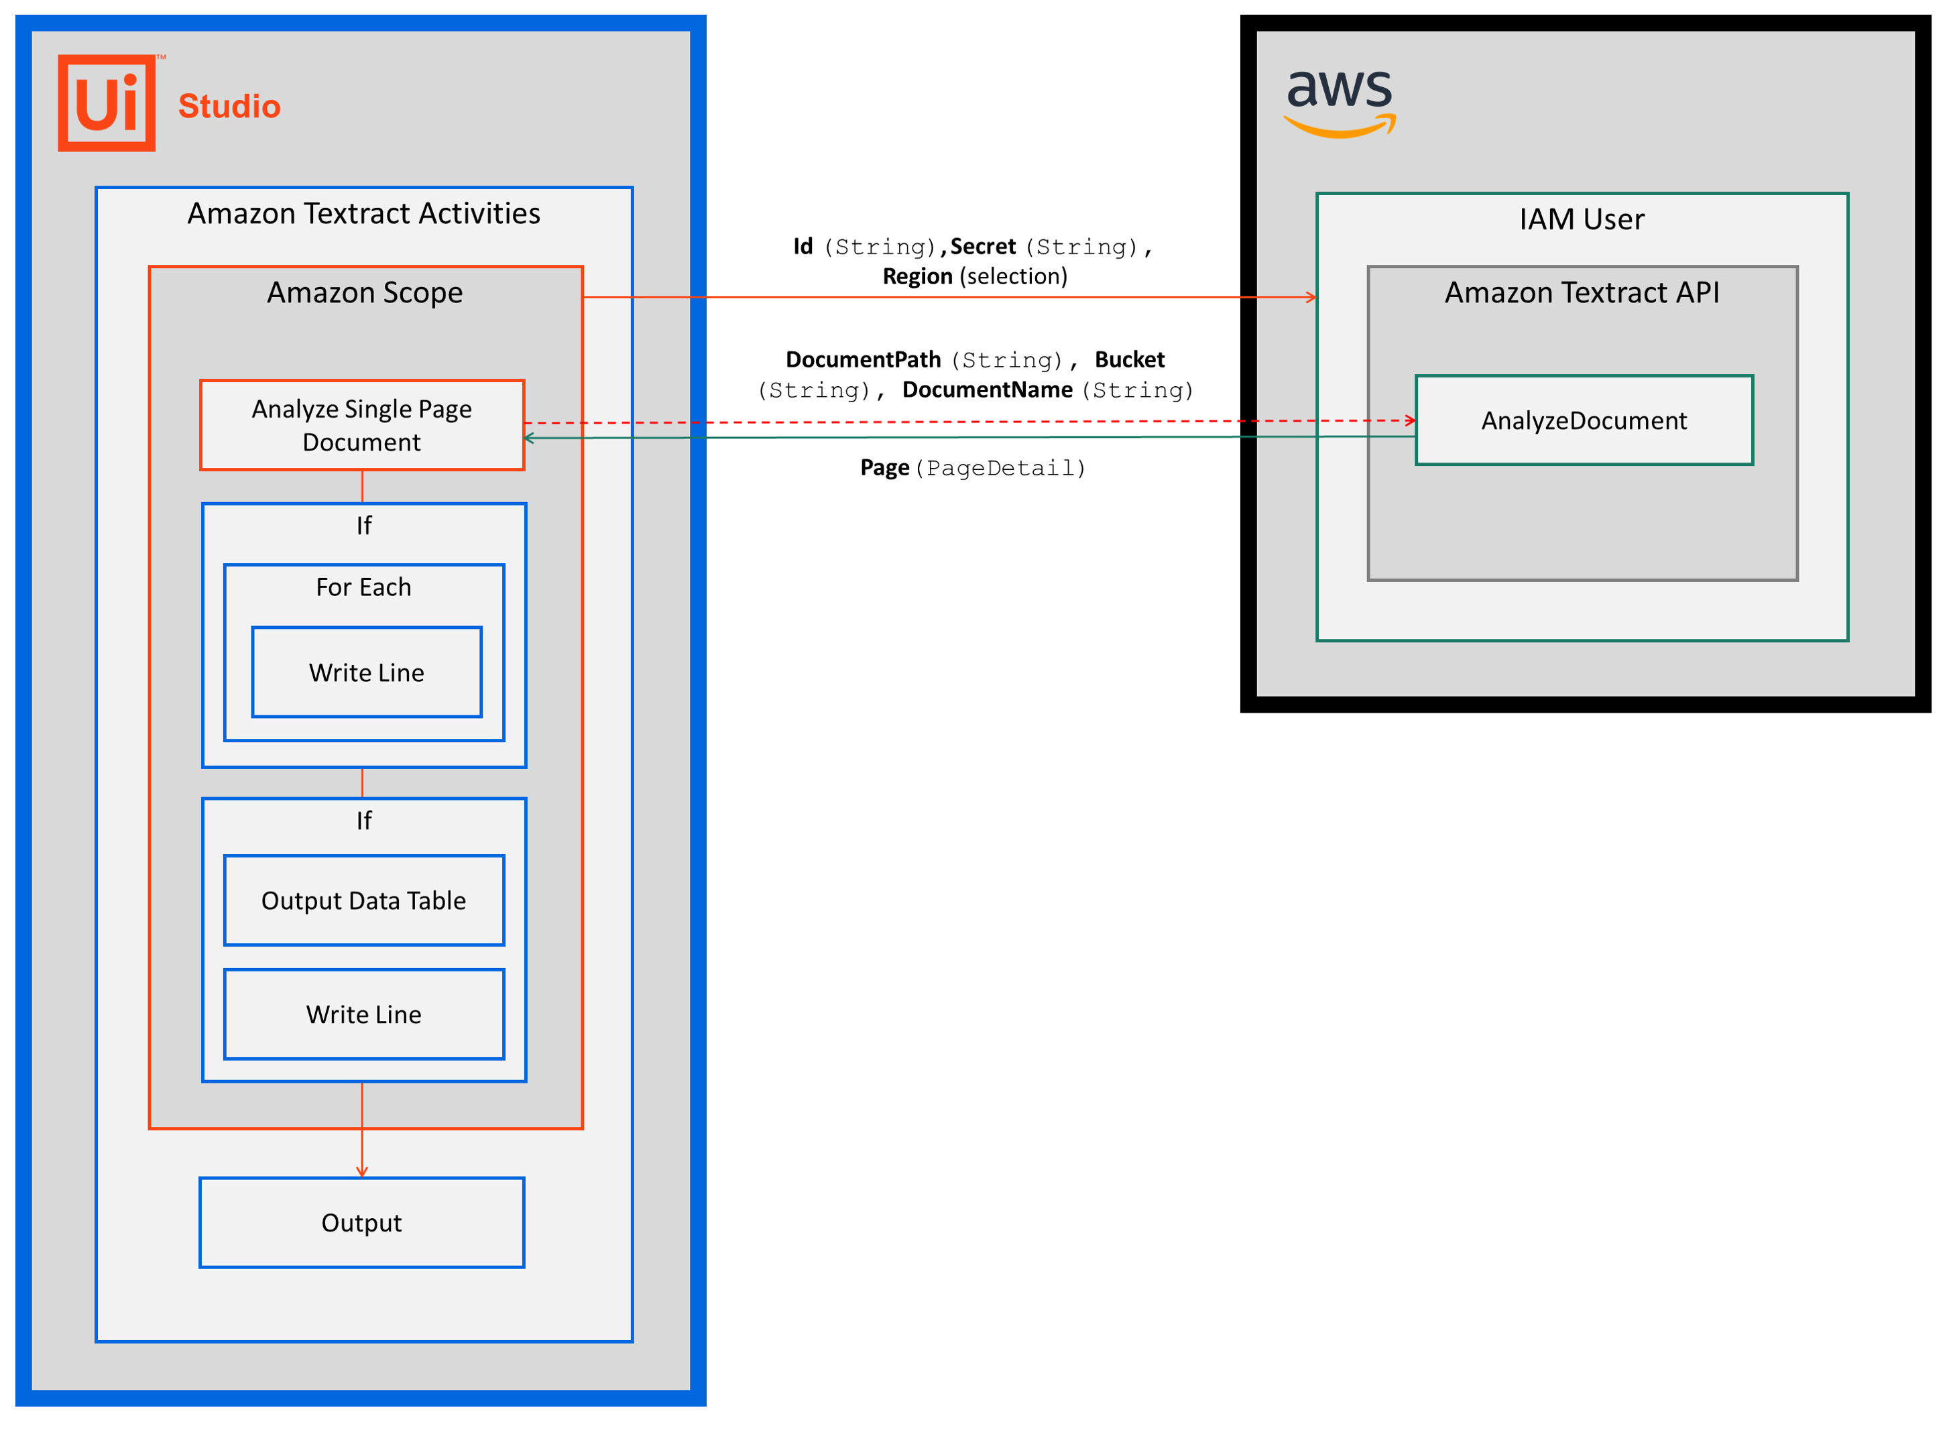The height and width of the screenshot is (1430, 1951).
Task: Click the "Region (selection)" label
Action: click(x=975, y=276)
